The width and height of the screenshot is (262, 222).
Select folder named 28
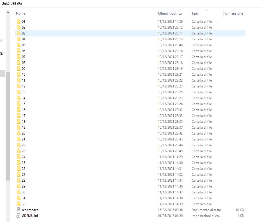(24, 180)
